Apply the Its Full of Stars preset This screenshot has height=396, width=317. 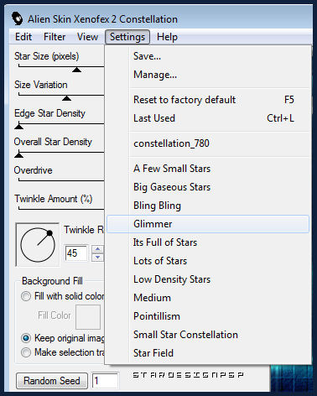pos(208,242)
